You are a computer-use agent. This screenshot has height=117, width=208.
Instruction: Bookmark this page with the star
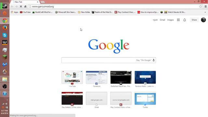[x=201, y=6]
